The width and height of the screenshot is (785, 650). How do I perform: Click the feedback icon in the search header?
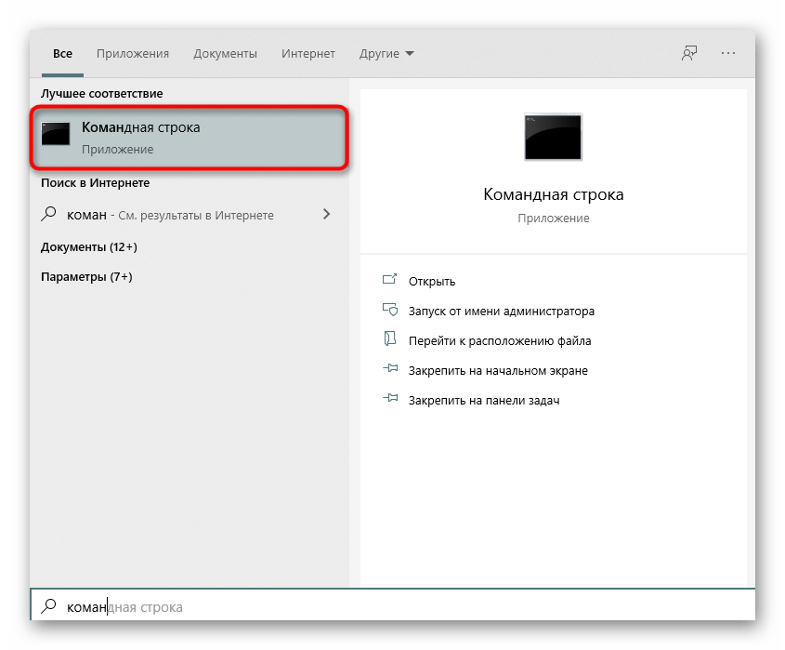688,53
